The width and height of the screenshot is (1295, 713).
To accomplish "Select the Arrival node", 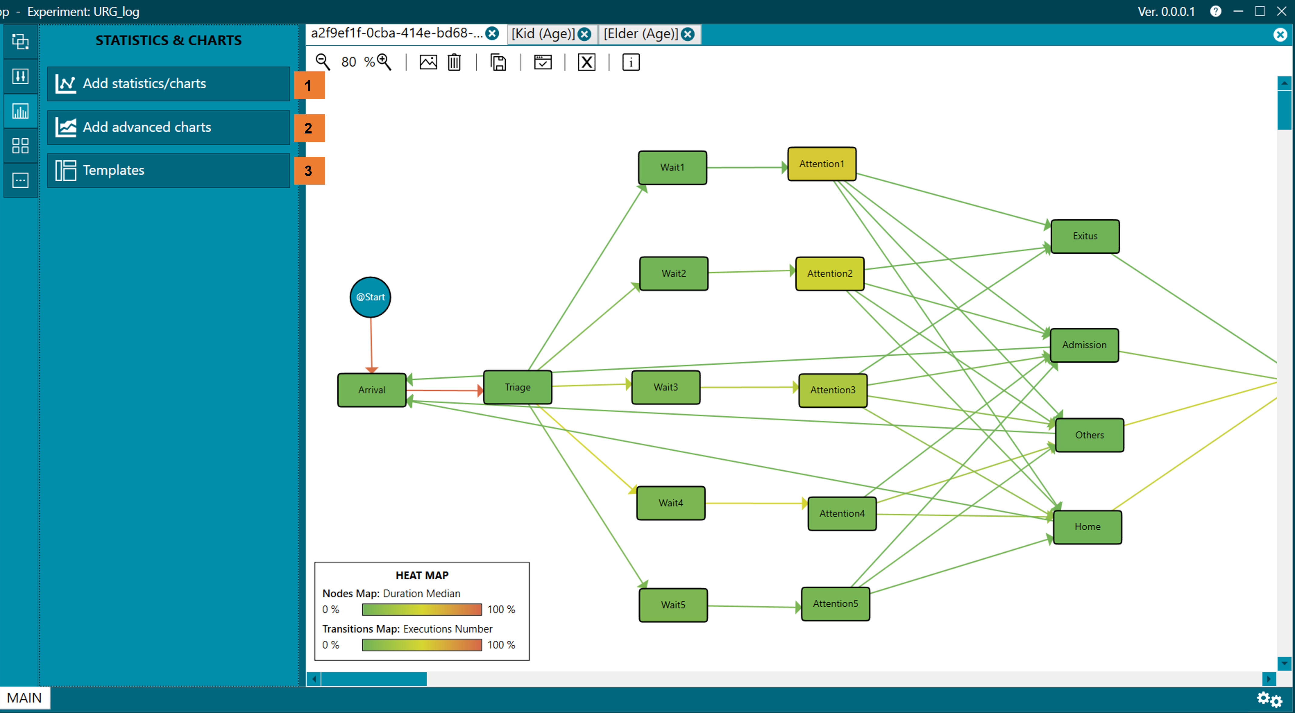I will point(372,390).
